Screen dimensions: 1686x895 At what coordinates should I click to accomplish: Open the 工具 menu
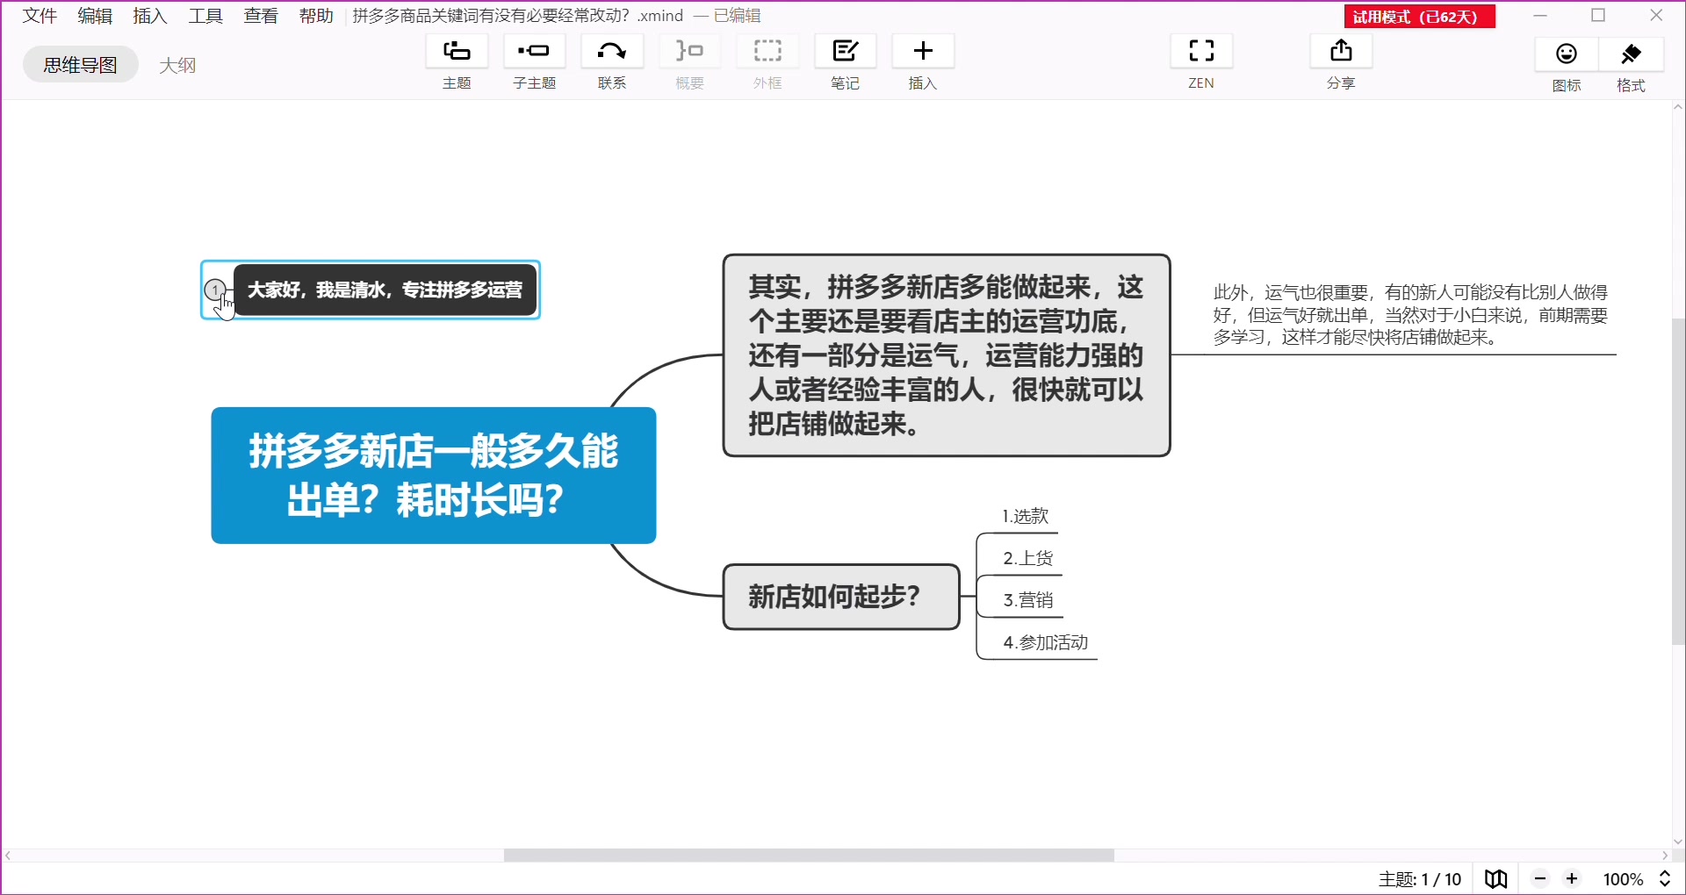pyautogui.click(x=205, y=16)
